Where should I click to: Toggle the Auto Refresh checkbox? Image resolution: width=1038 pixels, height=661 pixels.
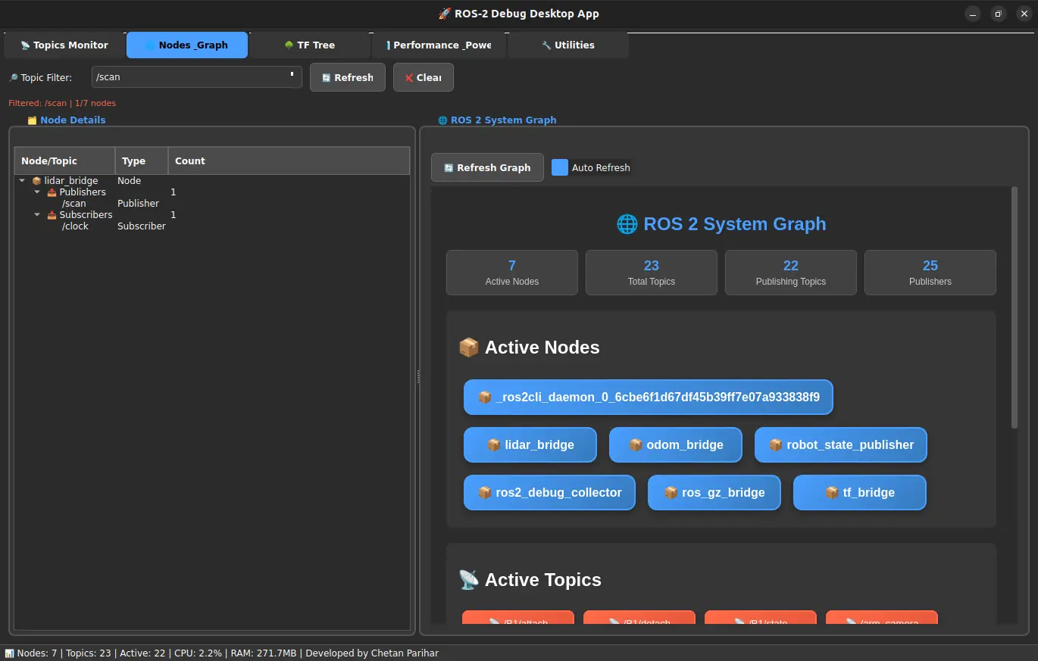click(560, 167)
